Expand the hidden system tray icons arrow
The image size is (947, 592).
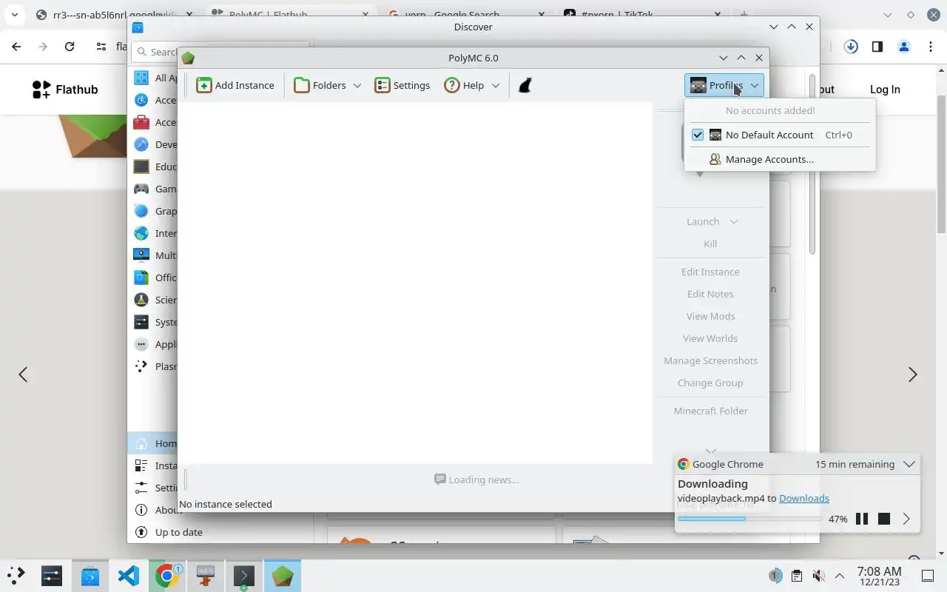(840, 576)
